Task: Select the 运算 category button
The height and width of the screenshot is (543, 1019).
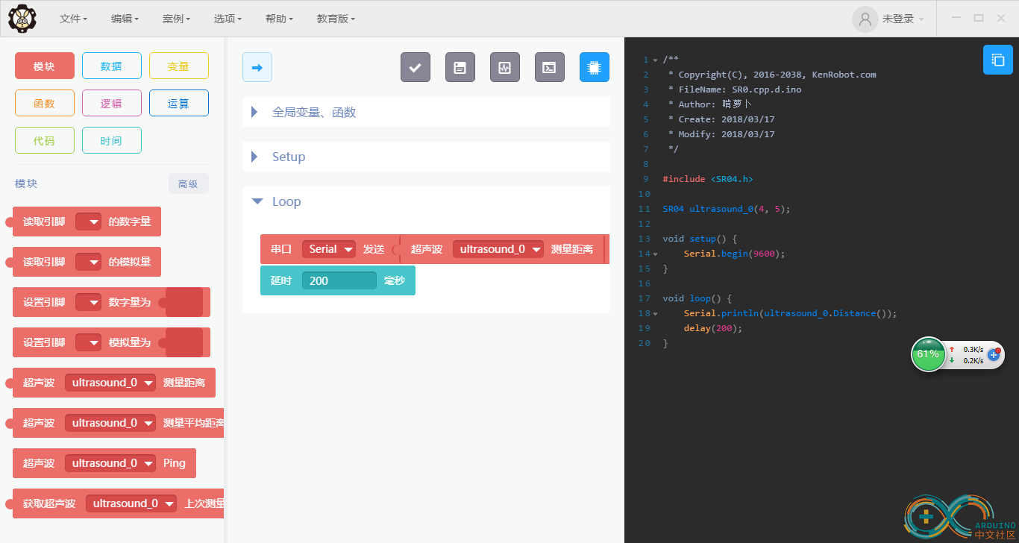Action: (x=179, y=103)
